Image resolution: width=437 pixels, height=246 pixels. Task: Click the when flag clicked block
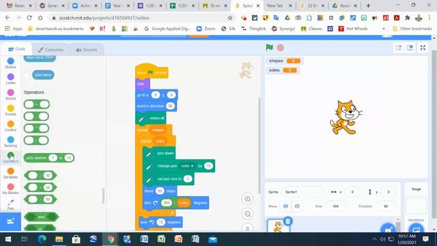point(152,72)
